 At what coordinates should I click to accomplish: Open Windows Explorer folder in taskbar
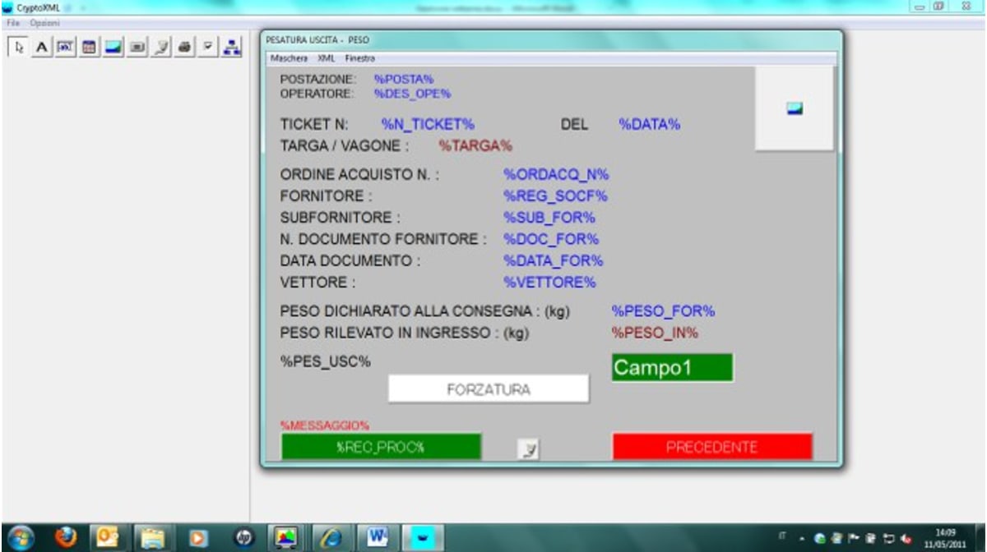click(x=154, y=537)
